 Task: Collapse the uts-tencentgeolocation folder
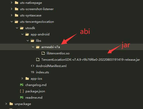pos(12,21)
